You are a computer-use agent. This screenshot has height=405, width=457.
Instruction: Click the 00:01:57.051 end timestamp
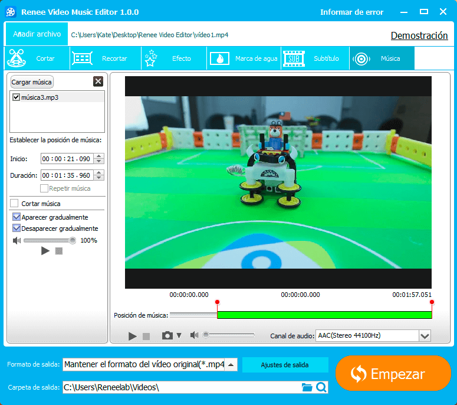[x=412, y=295]
